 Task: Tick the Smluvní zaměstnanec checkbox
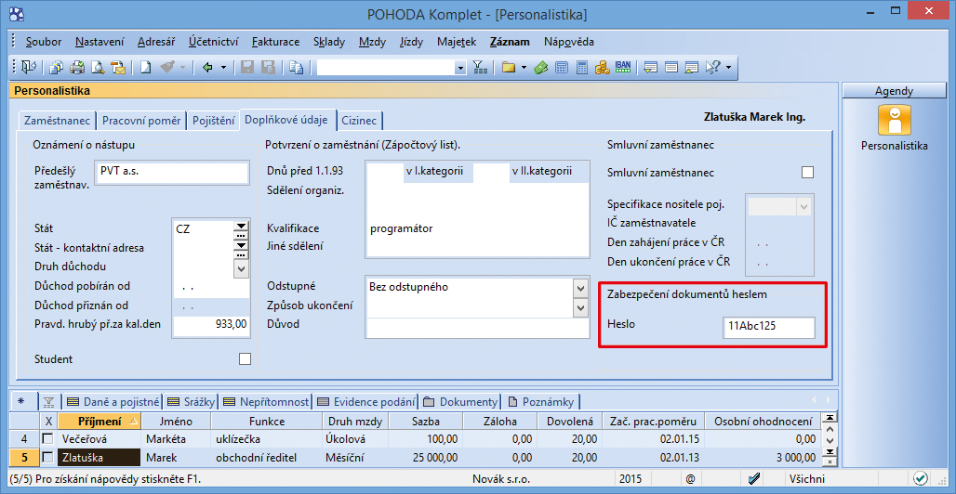[807, 173]
